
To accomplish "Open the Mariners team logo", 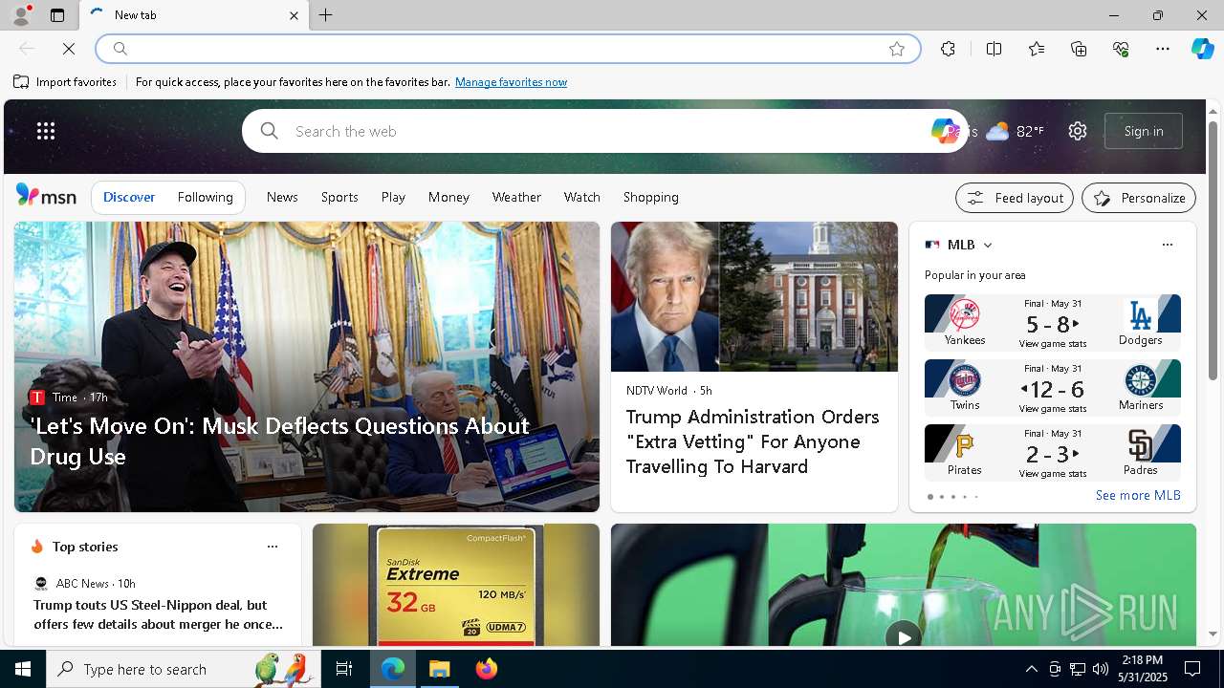I will coord(1140,380).
